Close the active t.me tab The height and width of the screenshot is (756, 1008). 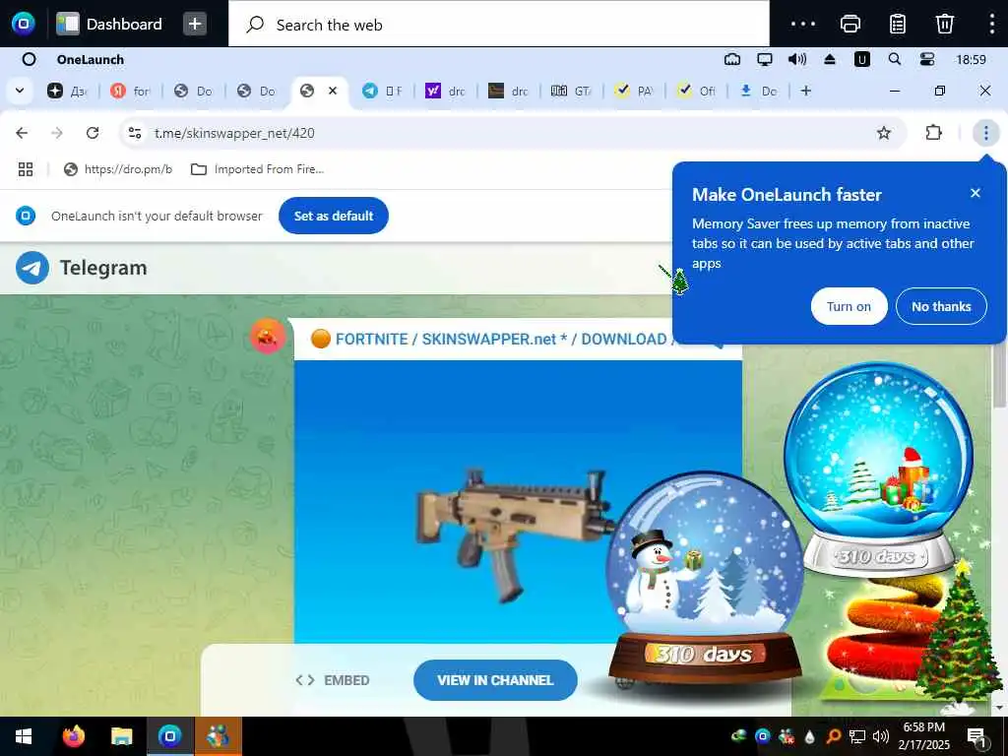pyautogui.click(x=333, y=91)
